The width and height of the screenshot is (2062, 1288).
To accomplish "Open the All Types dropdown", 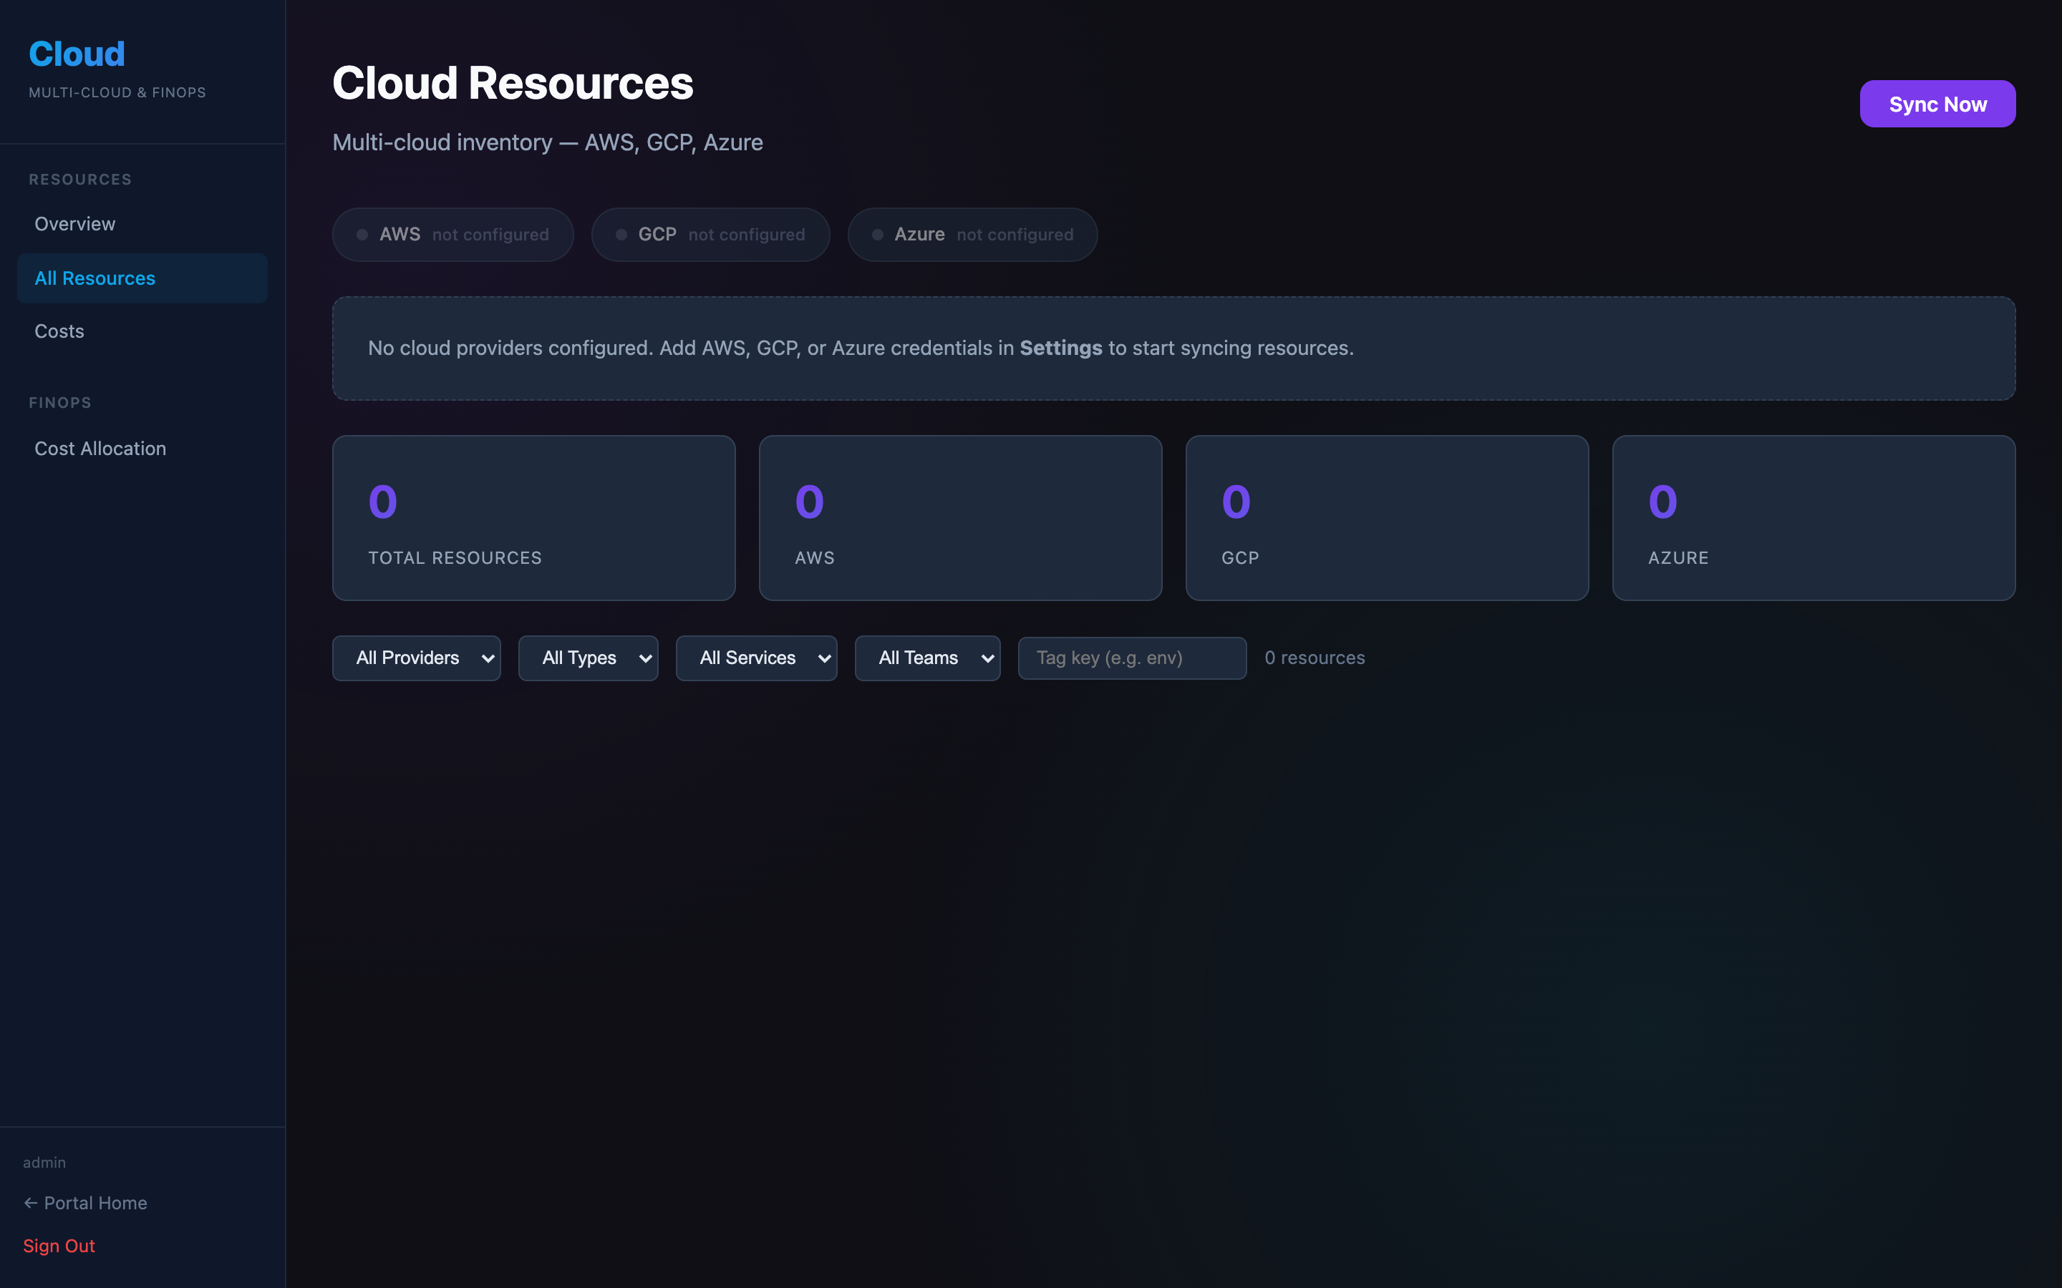I will click(x=588, y=658).
